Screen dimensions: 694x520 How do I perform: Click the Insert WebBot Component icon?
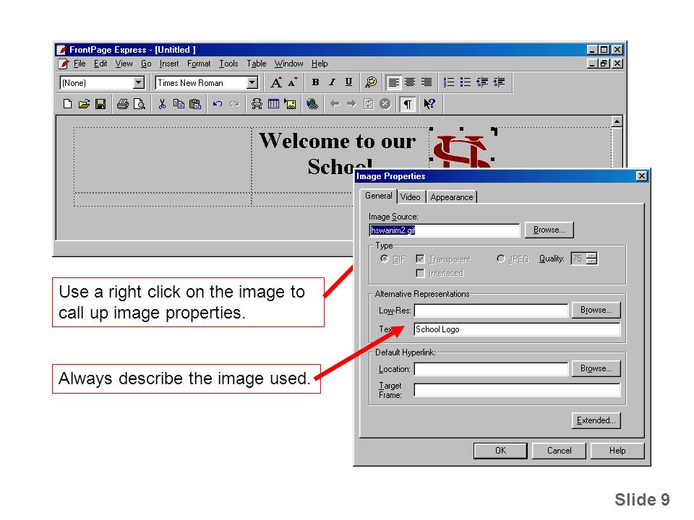(x=257, y=104)
